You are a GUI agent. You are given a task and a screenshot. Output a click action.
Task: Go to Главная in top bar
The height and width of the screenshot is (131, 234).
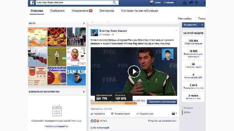[x=169, y=2]
